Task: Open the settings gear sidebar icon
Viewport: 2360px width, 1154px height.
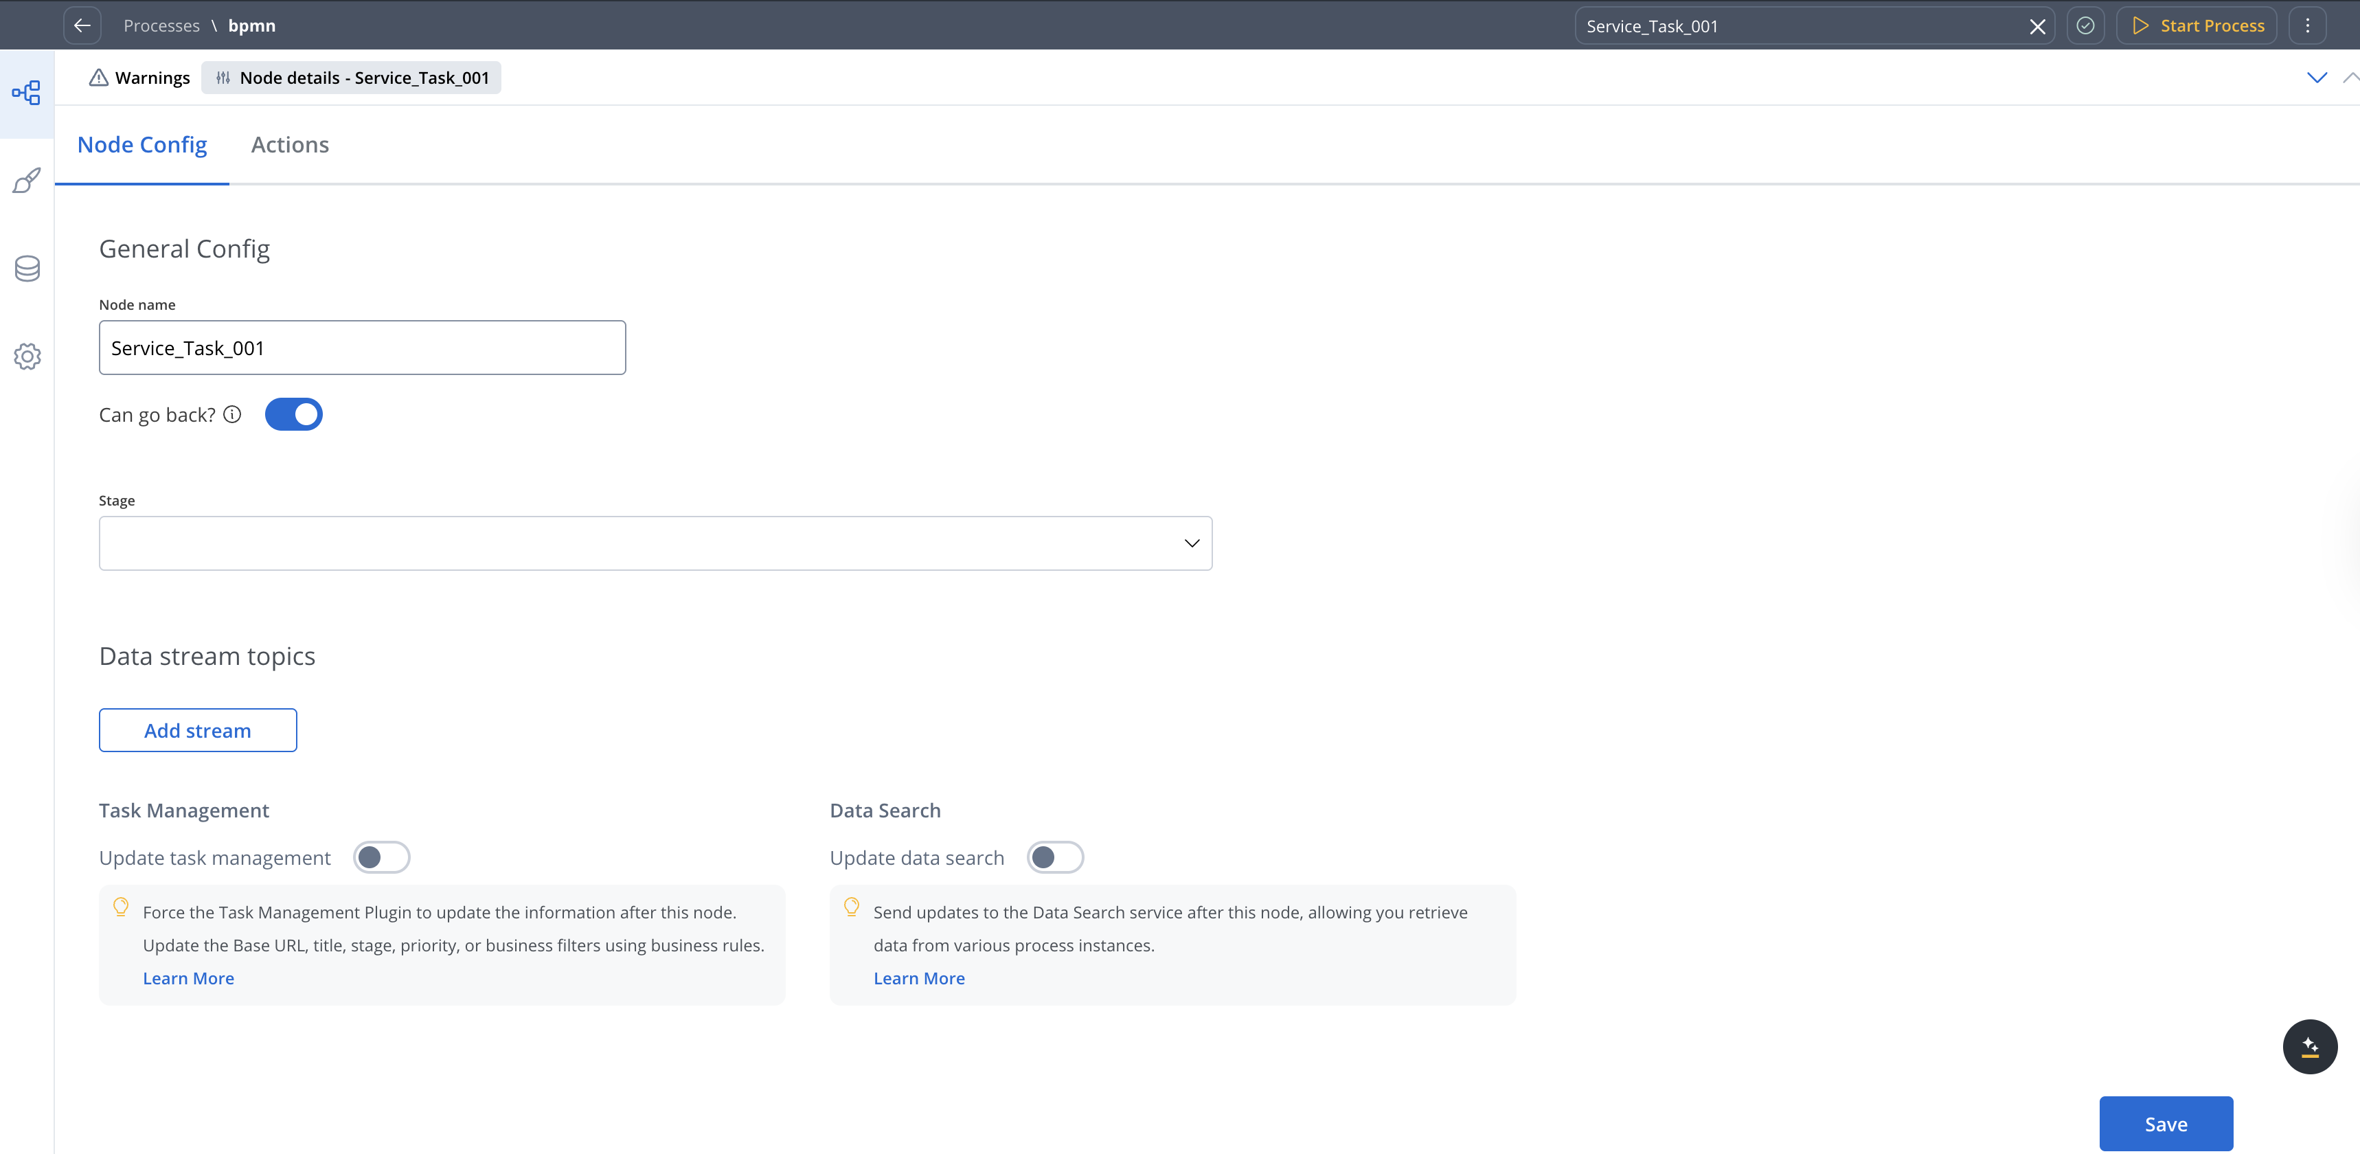Action: (27, 357)
